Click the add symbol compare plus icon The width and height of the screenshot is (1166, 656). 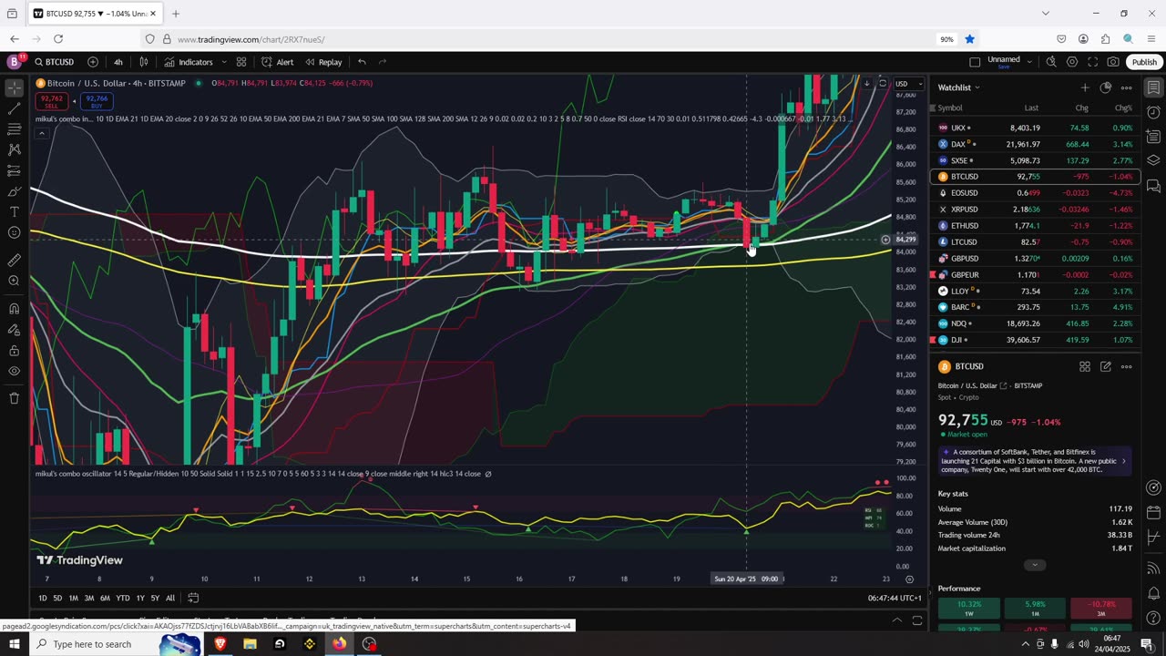93,62
